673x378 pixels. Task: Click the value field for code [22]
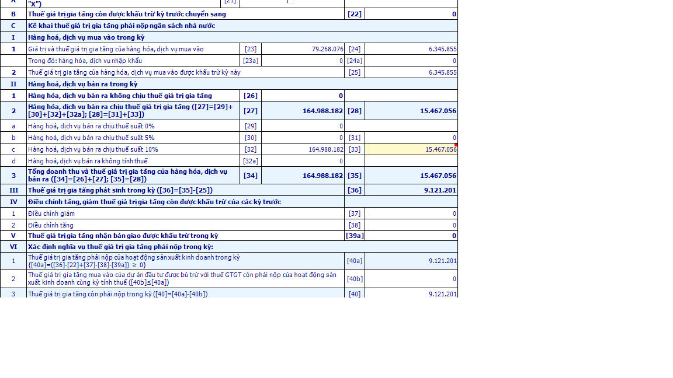coord(411,14)
